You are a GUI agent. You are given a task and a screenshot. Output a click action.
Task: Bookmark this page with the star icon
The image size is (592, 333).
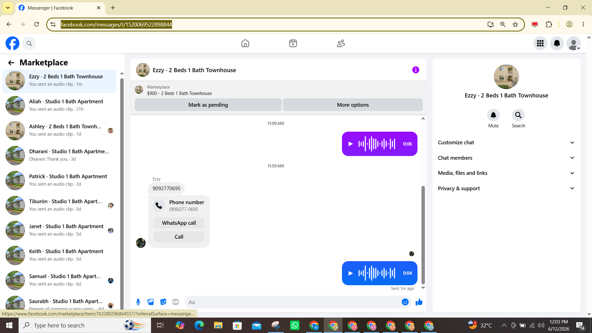click(515, 24)
